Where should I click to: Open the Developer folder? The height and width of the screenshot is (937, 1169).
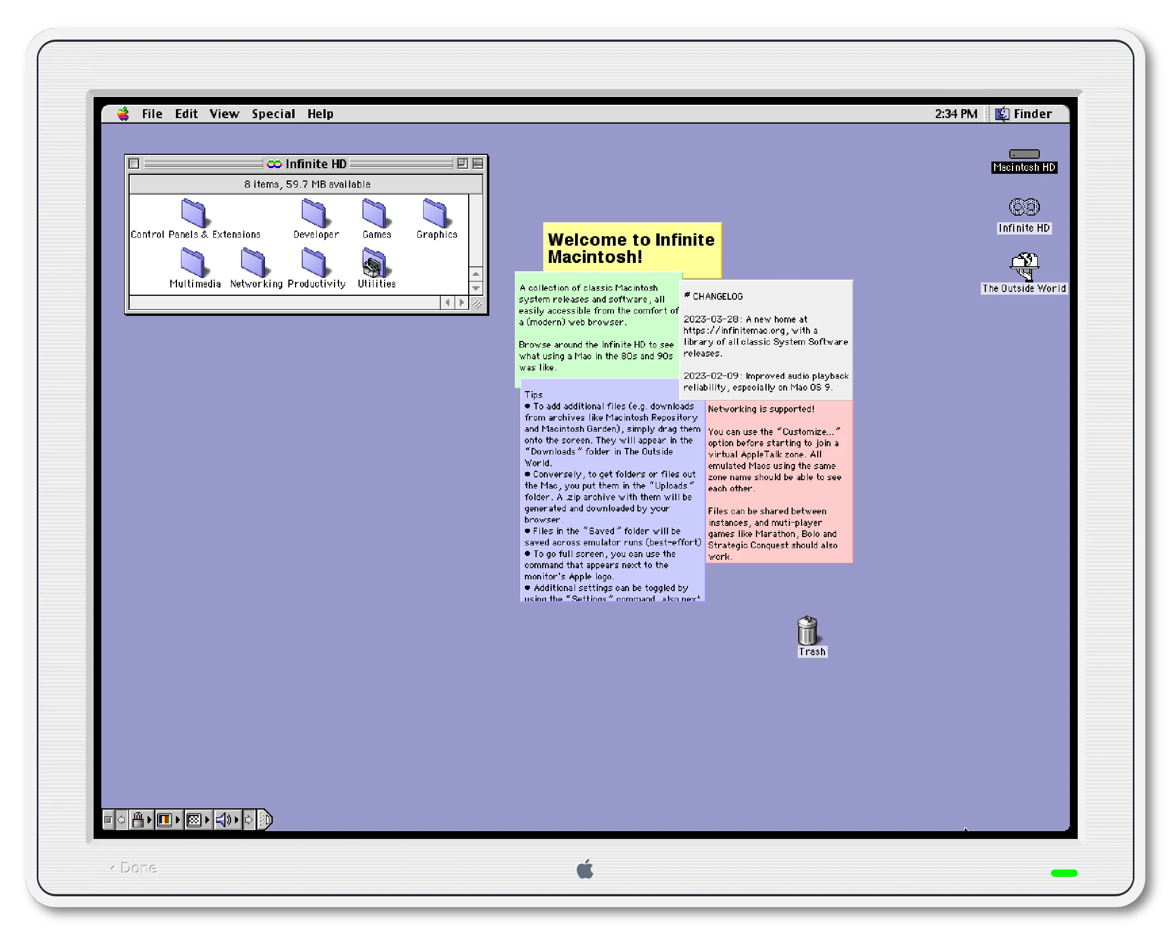(314, 214)
